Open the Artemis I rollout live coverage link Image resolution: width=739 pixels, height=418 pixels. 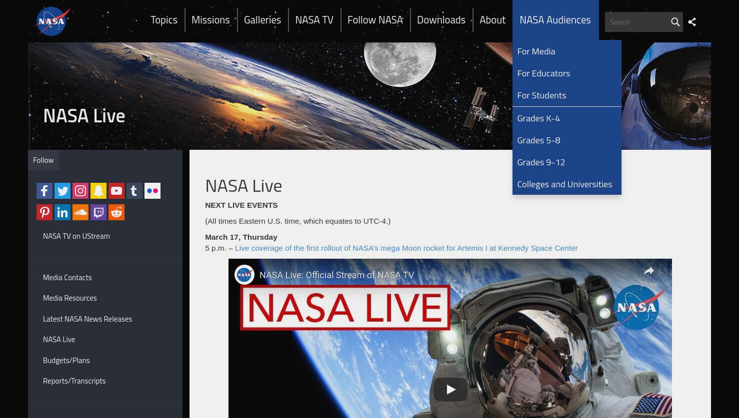(406, 248)
